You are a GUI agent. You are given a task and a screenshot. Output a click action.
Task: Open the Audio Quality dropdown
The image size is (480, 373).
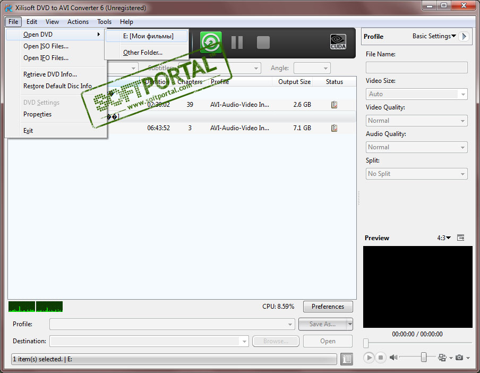(x=417, y=147)
